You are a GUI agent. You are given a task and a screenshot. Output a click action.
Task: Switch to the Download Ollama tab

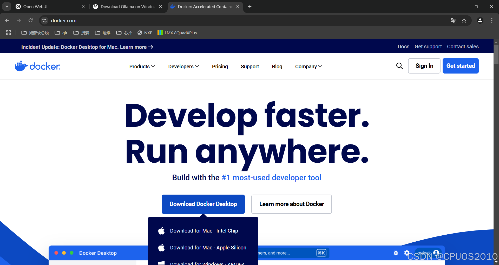128,6
